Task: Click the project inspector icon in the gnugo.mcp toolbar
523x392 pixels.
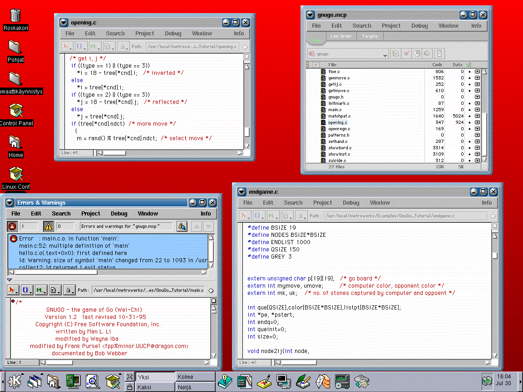Action: [439, 54]
